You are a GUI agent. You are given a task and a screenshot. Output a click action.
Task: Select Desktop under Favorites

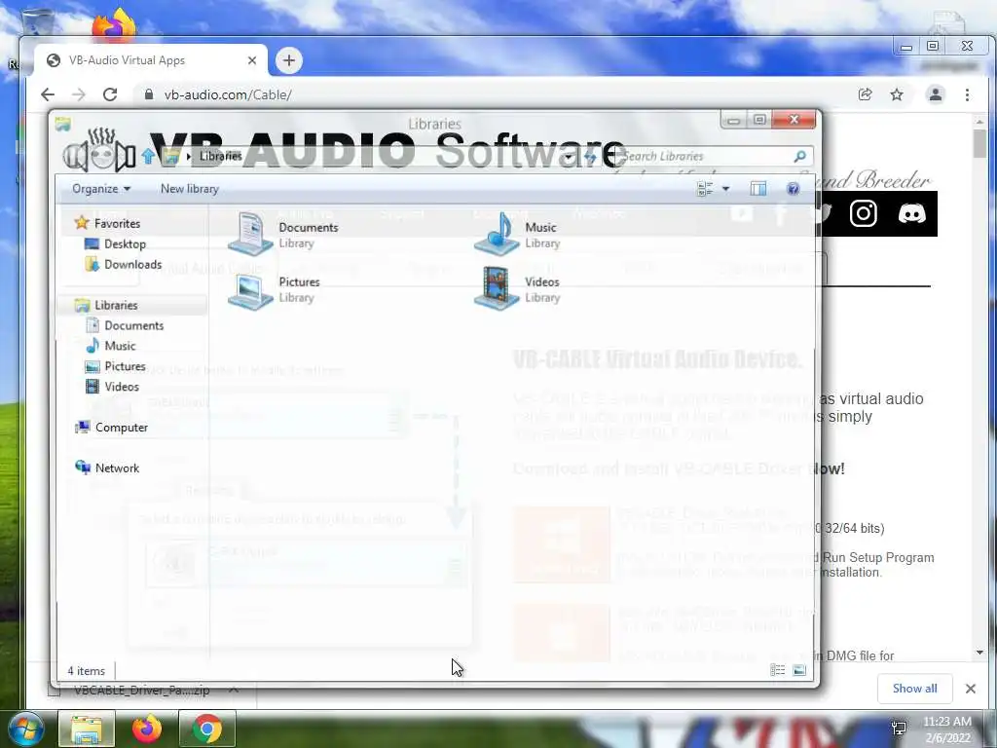pos(125,243)
